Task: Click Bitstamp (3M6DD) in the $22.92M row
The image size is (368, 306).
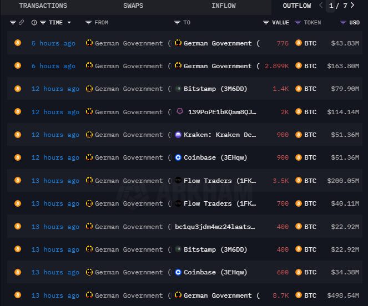Action: [x=215, y=249]
